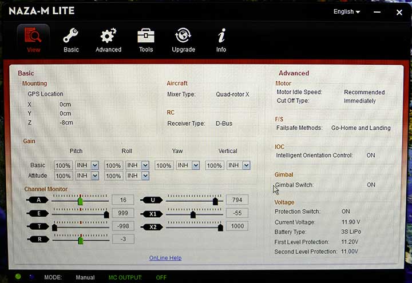Click Cut Off Type Immediately value
Viewport: 412px width, 283px height.
point(360,101)
